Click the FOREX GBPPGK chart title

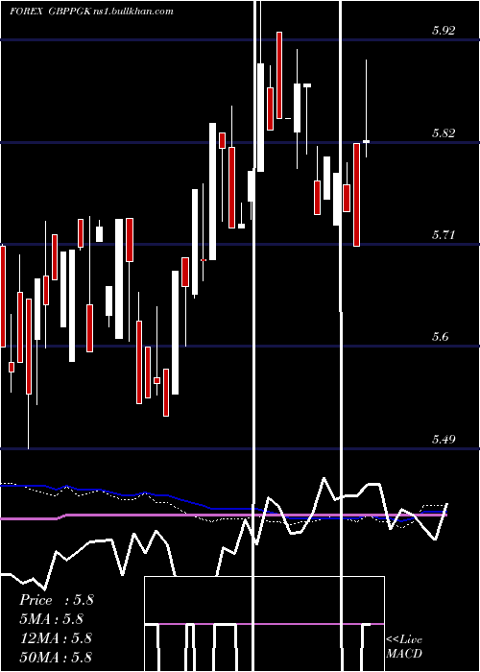click(50, 12)
